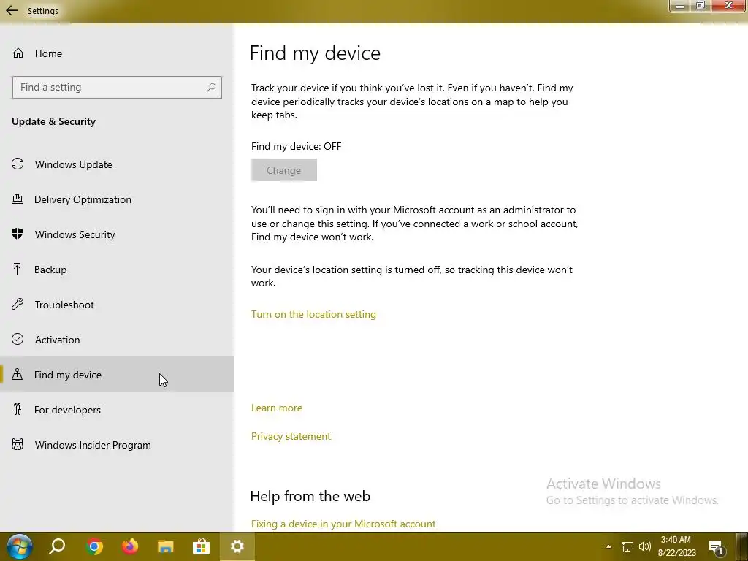This screenshot has height=561, width=748.
Task: Click the For developers tools icon
Action: pyautogui.click(x=18, y=409)
